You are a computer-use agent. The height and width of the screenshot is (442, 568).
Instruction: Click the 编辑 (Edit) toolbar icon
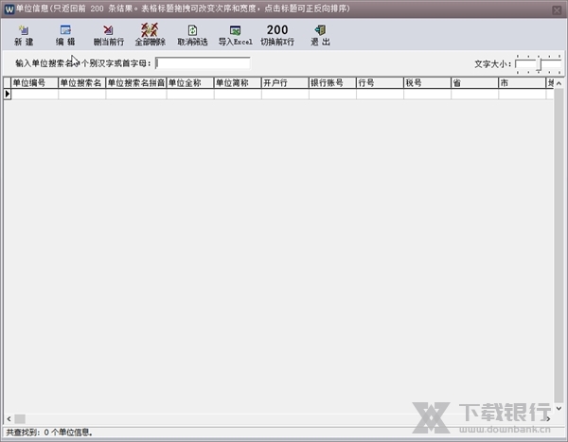[65, 35]
